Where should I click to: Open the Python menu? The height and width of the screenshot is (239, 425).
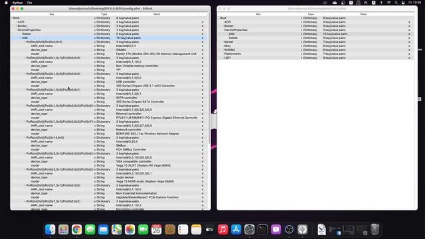coord(18,3)
